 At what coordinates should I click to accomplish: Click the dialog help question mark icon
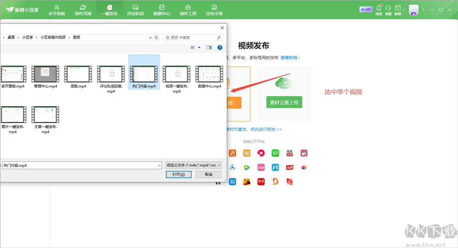[220, 48]
